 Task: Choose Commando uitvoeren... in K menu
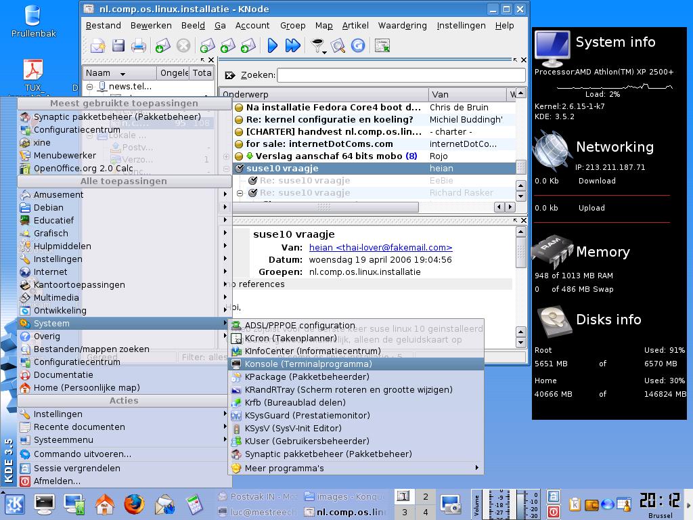tap(124, 454)
